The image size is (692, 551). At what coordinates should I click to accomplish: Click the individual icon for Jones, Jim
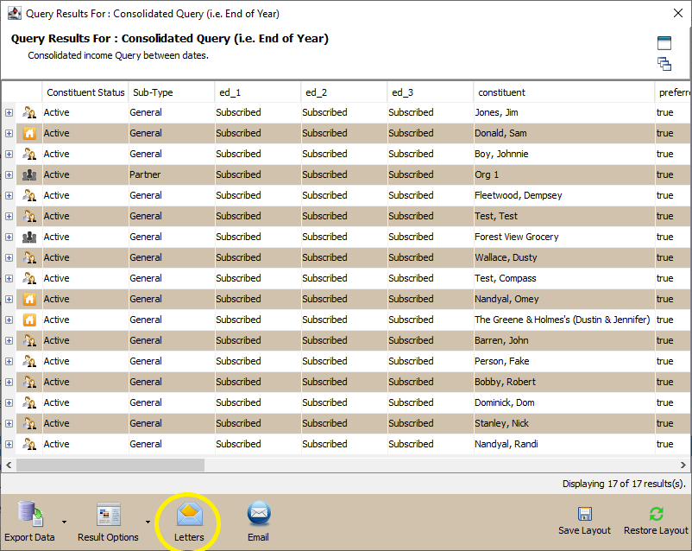point(29,112)
